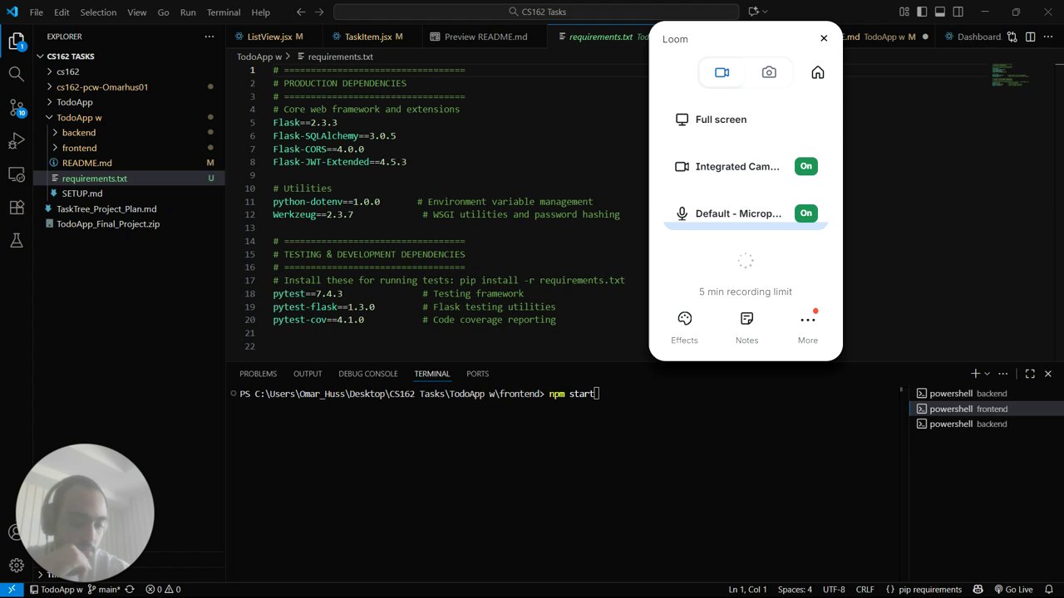Show the DEBUG CONSOLE panel tab
This screenshot has height=598, width=1064.
(x=368, y=374)
